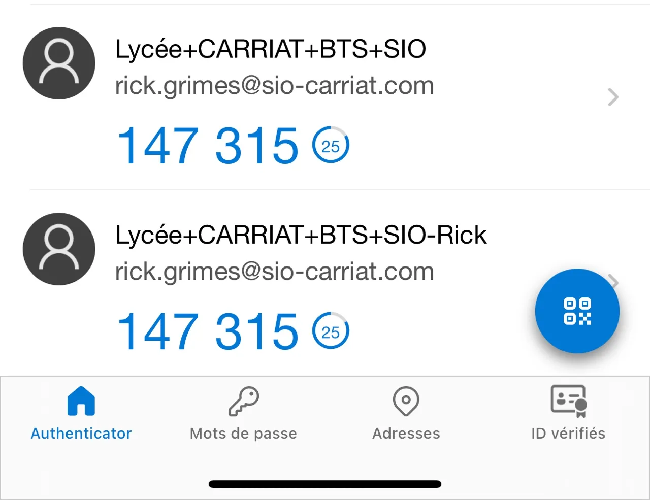Tap the avatar of Lycée+CARRIAT+BTS+SIO account
The image size is (650, 500).
click(59, 63)
